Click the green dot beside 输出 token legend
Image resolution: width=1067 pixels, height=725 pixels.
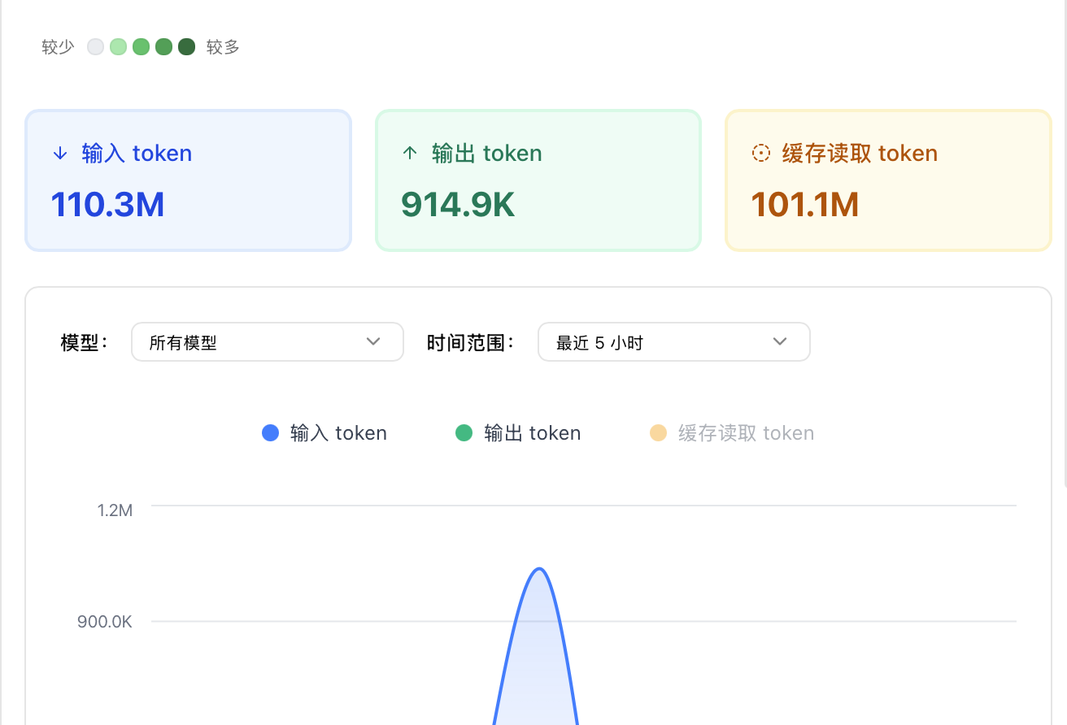[x=464, y=432]
